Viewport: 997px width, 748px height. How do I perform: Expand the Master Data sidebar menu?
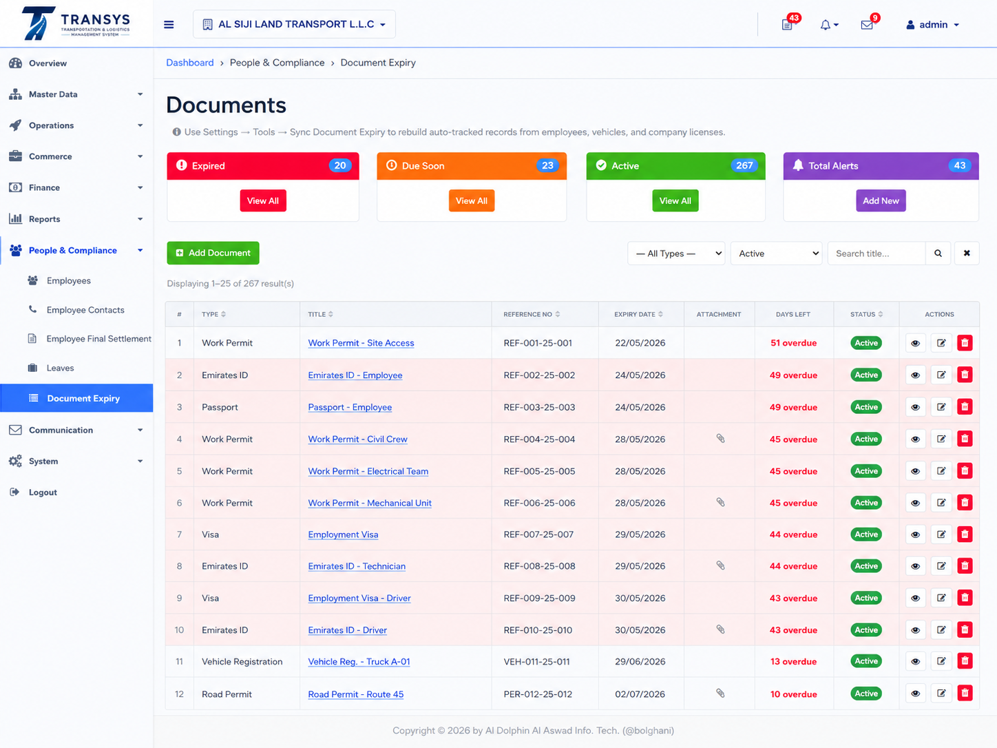pyautogui.click(x=76, y=94)
